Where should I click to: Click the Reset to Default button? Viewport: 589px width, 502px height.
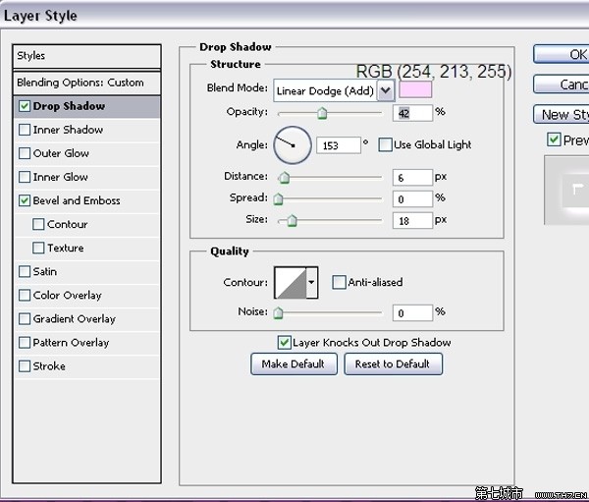[393, 364]
